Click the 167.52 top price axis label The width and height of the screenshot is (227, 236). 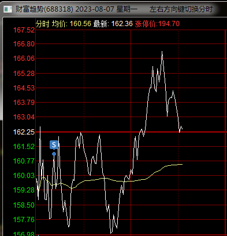pos(24,30)
